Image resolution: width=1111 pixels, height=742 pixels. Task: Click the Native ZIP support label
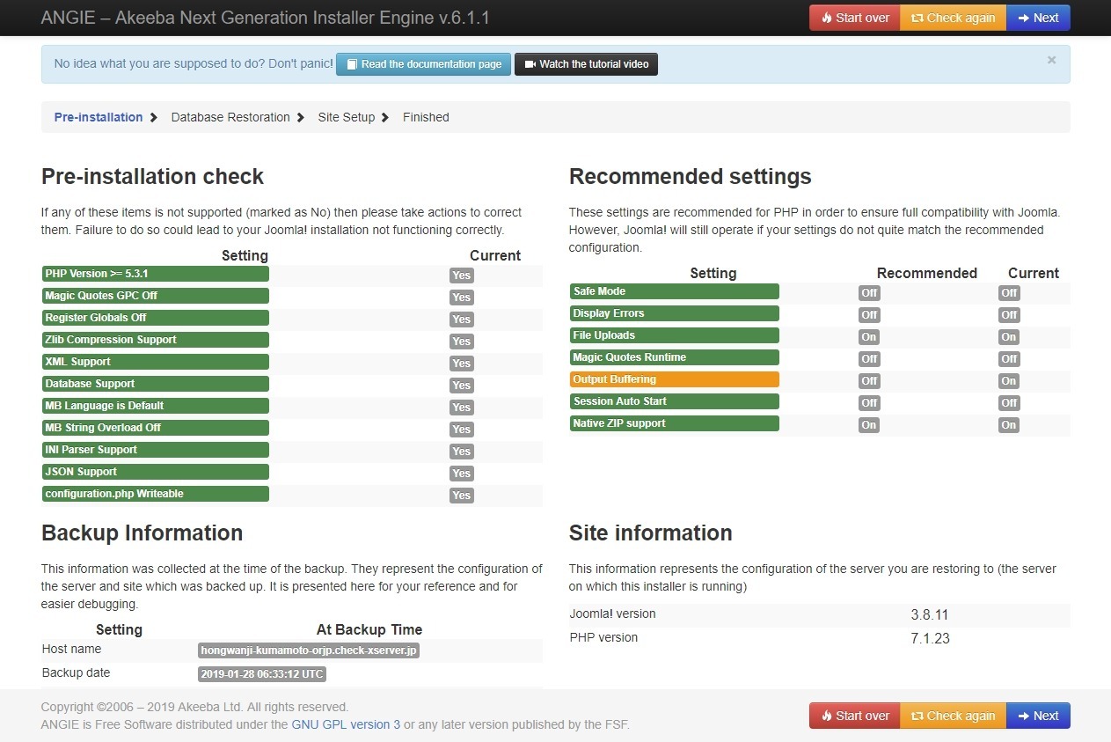675,423
